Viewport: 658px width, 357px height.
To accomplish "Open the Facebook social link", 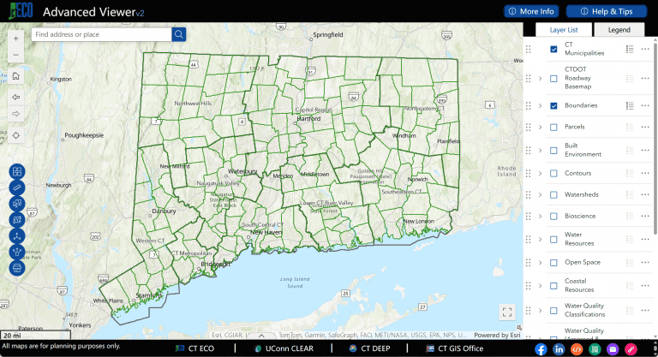I will [x=541, y=348].
